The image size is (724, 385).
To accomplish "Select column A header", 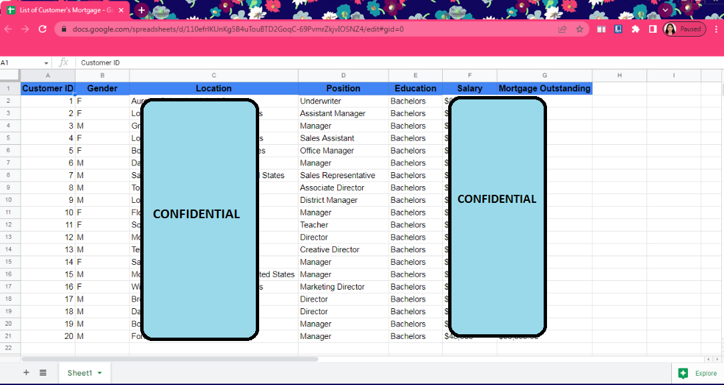I will pyautogui.click(x=48, y=75).
